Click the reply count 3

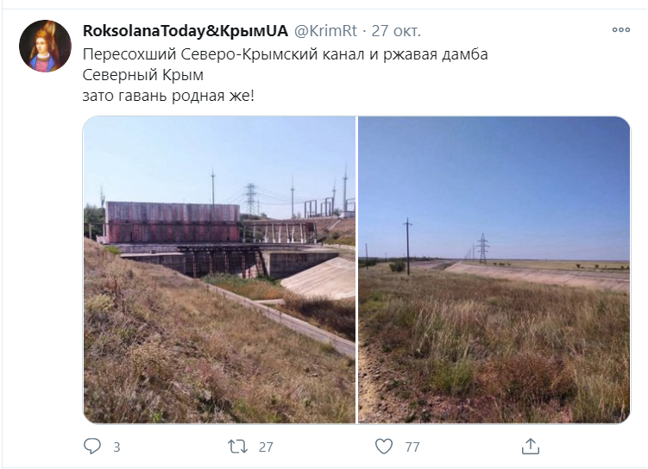point(116,447)
